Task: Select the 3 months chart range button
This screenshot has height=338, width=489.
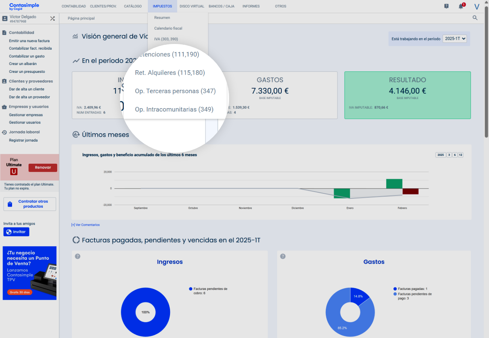Action: click(449, 155)
